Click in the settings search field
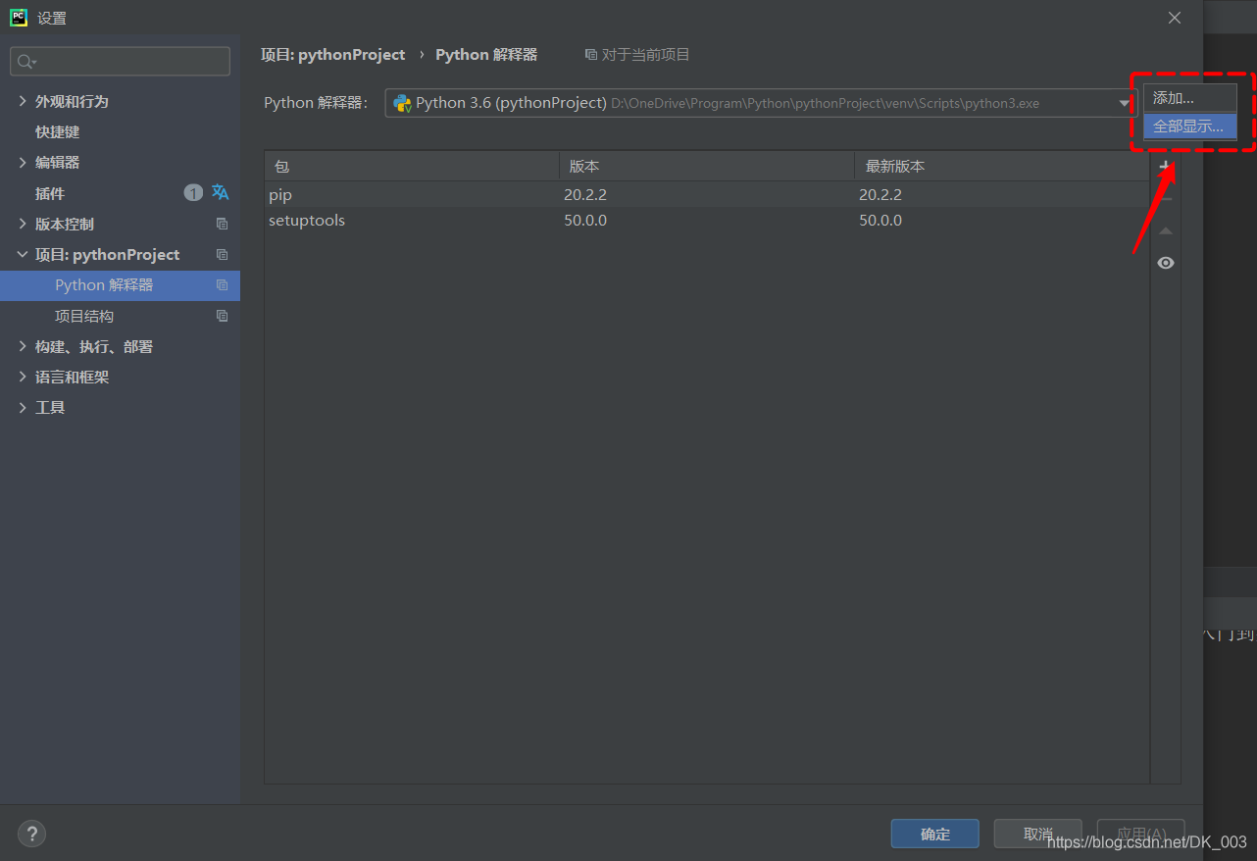 [120, 61]
